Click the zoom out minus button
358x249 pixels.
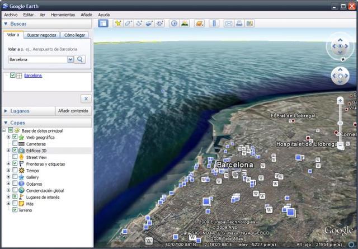(340, 144)
